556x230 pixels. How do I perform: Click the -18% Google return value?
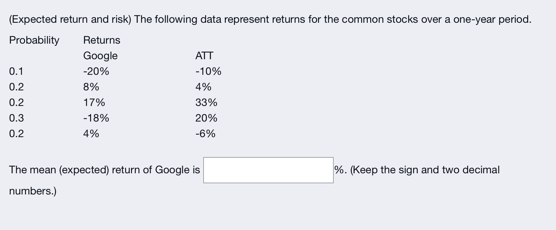(x=95, y=118)
